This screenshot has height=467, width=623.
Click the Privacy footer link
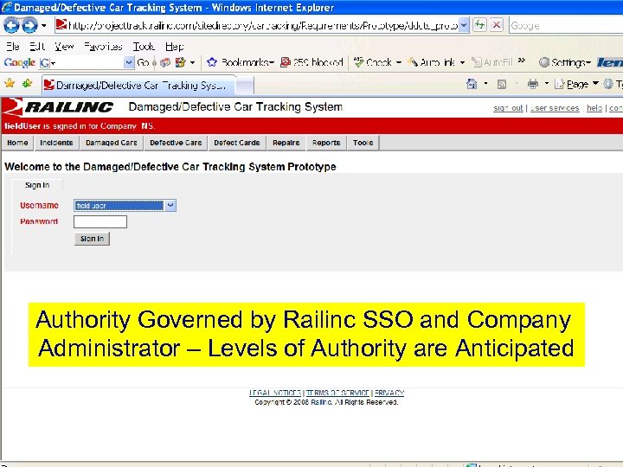[x=389, y=393]
